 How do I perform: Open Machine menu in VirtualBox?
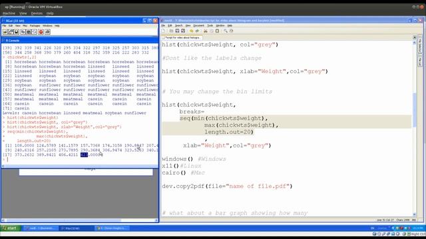(9, 13)
